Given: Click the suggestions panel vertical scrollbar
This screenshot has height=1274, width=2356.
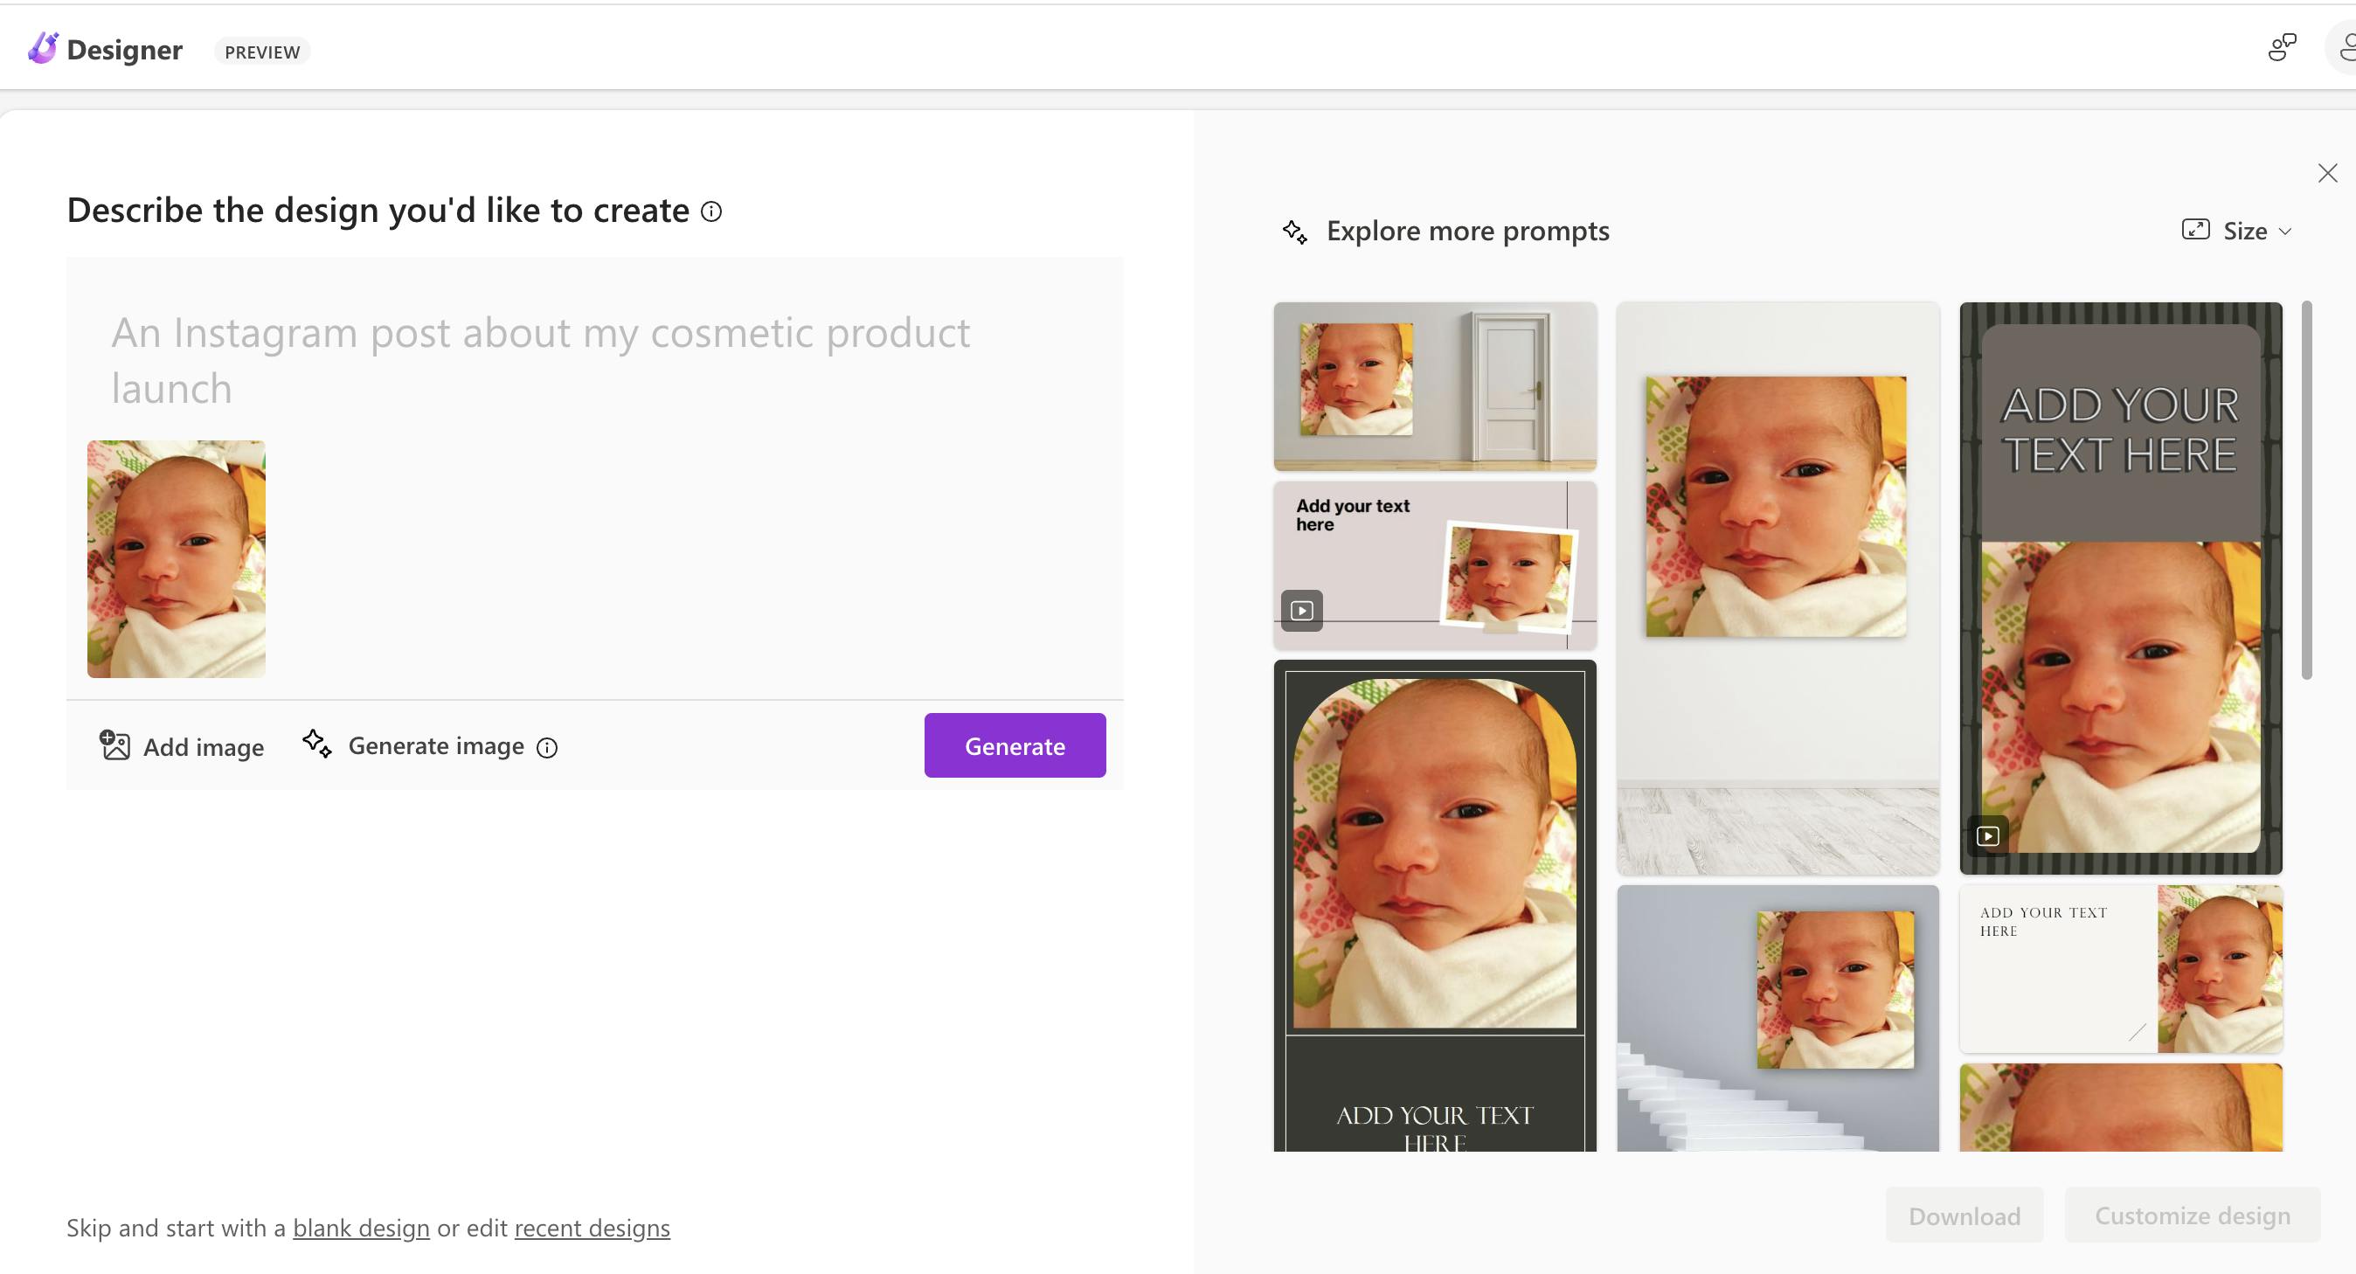Looking at the screenshot, I should [x=2306, y=490].
